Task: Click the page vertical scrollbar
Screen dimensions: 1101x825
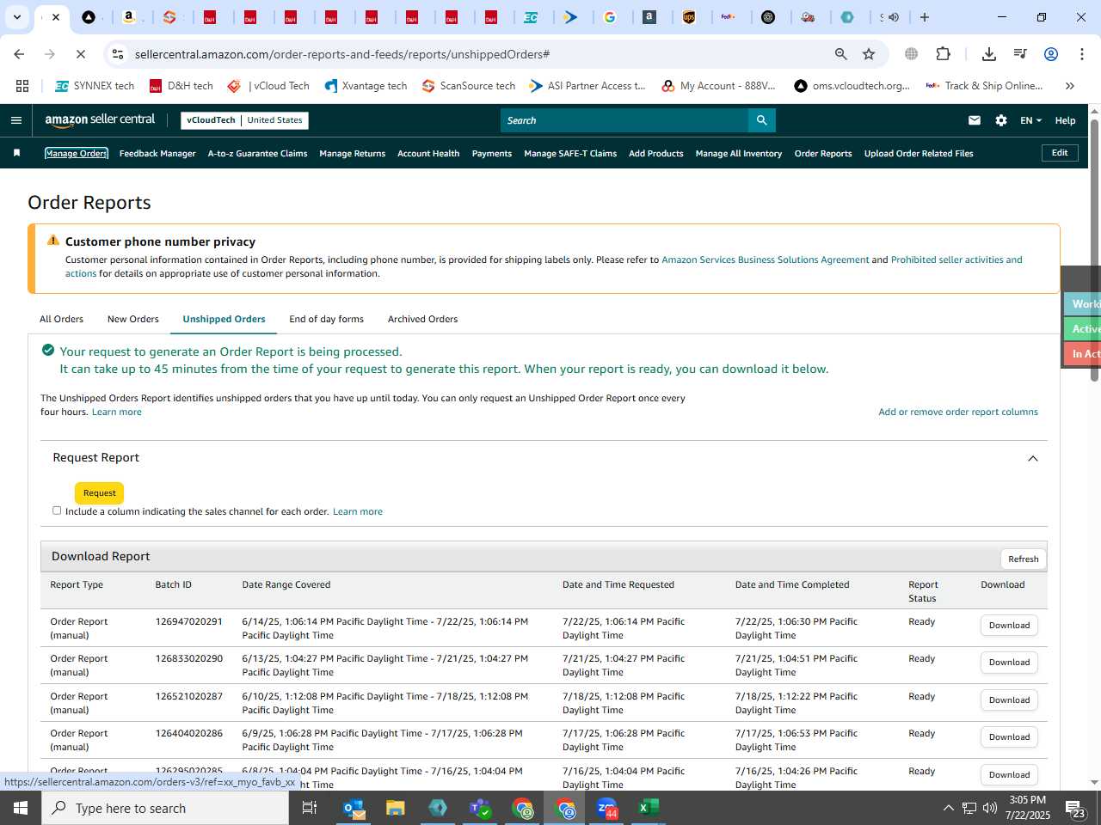Action: click(x=1094, y=249)
